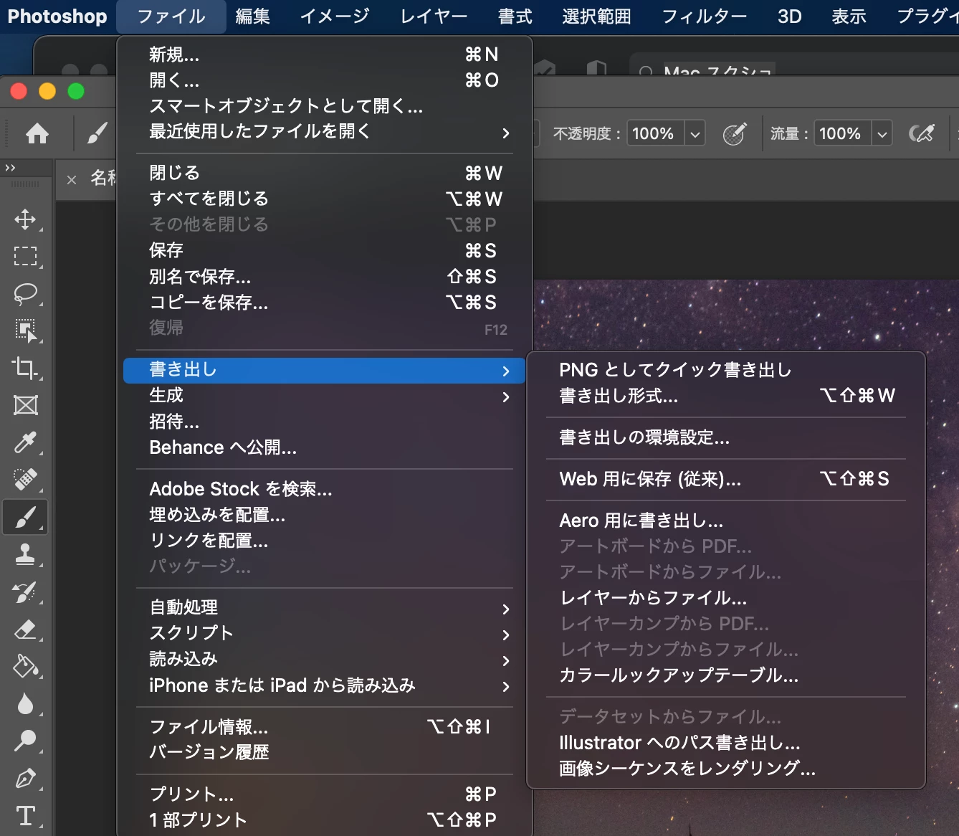Click the 流量 100% value field
This screenshot has width=959, height=836.
842,133
